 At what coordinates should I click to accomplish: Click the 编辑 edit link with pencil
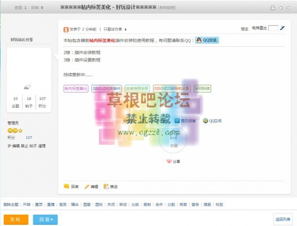[x=91, y=186]
